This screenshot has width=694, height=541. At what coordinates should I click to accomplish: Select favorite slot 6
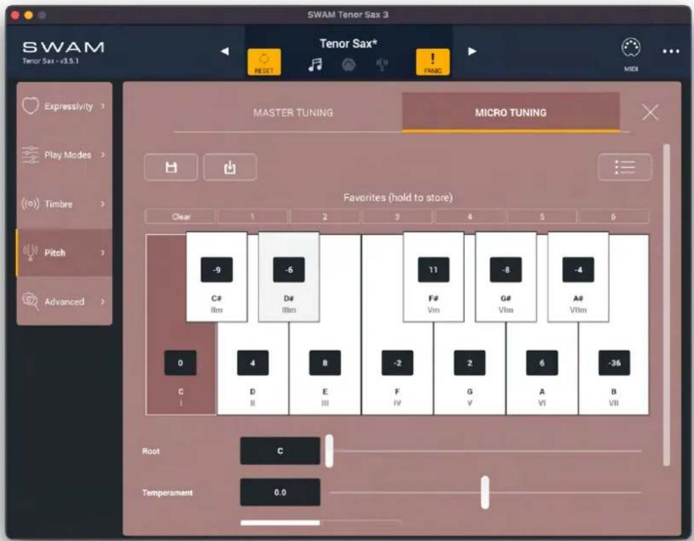[x=614, y=217]
